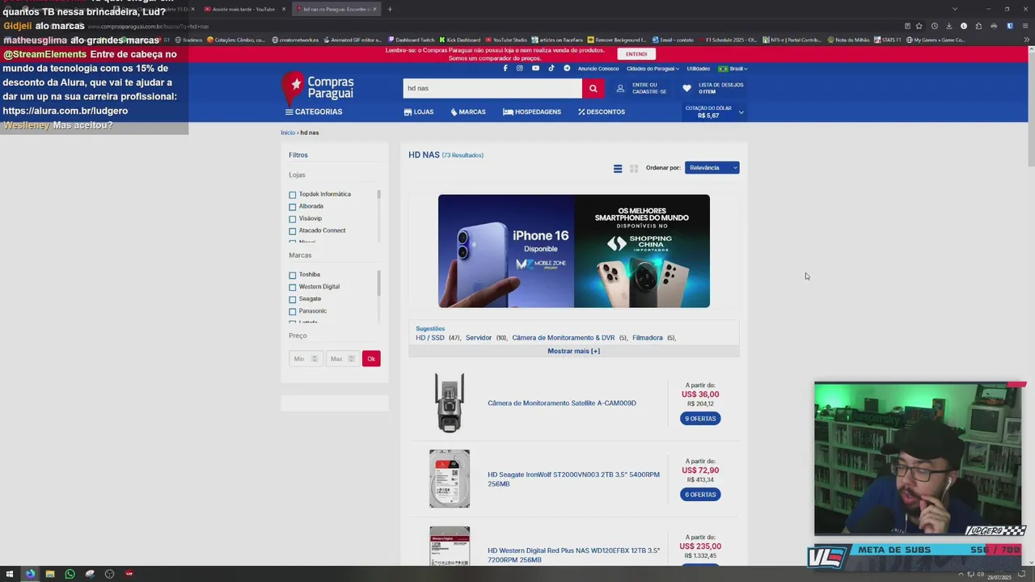Open the Bradesco bookmark
1035x582 pixels.
coord(188,40)
